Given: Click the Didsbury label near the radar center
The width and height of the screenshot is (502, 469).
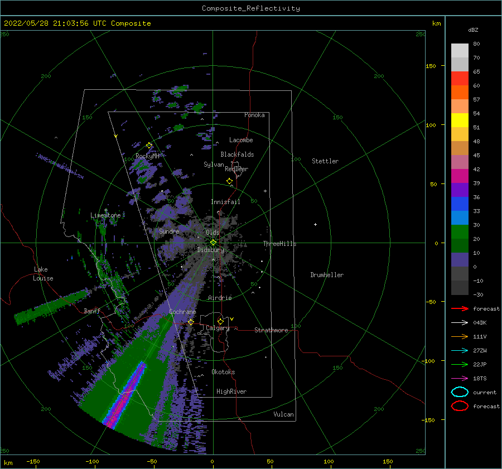Looking at the screenshot, I should tap(210, 250).
